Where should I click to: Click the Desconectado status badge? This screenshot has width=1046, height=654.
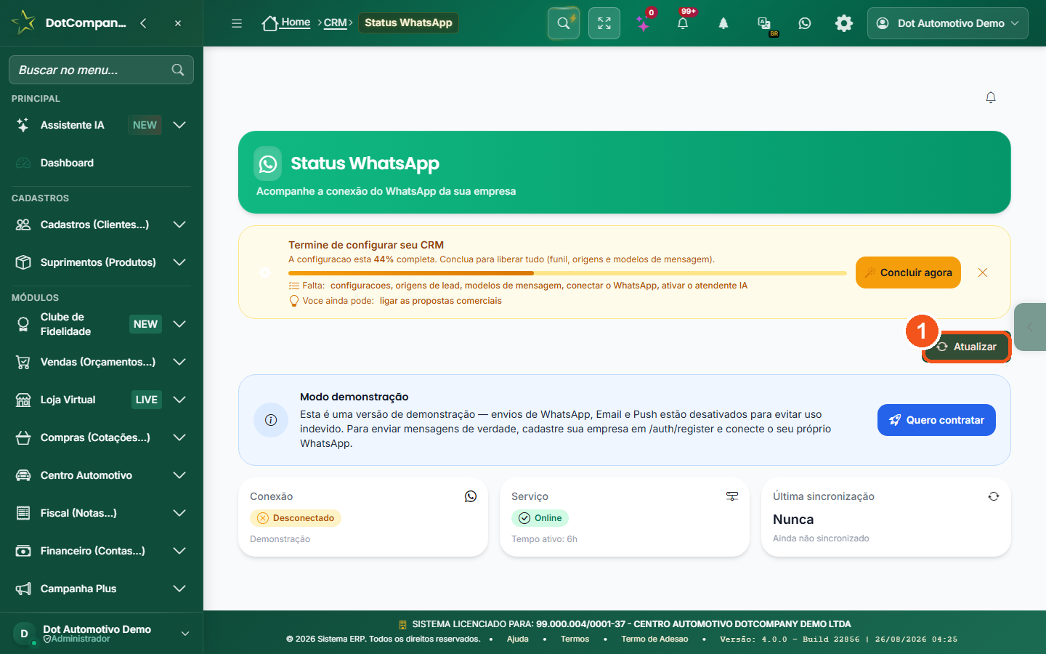point(296,518)
